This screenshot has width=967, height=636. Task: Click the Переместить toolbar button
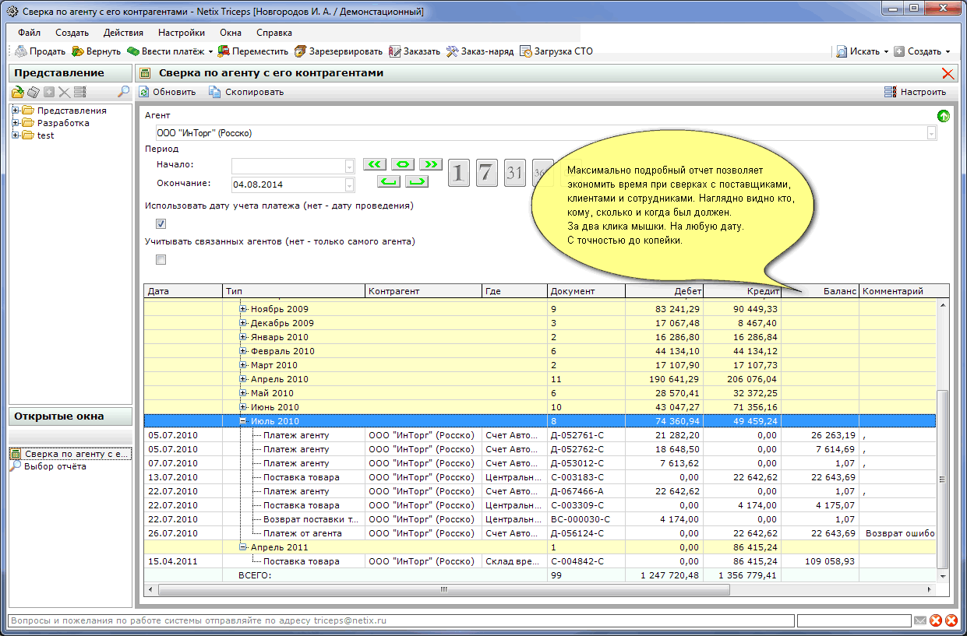[253, 51]
